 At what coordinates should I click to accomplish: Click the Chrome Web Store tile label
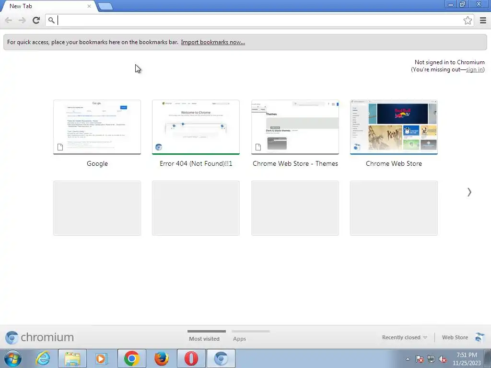(x=394, y=163)
